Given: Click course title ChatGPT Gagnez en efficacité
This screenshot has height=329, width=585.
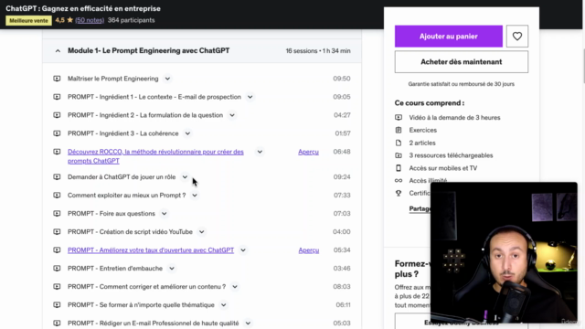Looking at the screenshot, I should pos(83,8).
